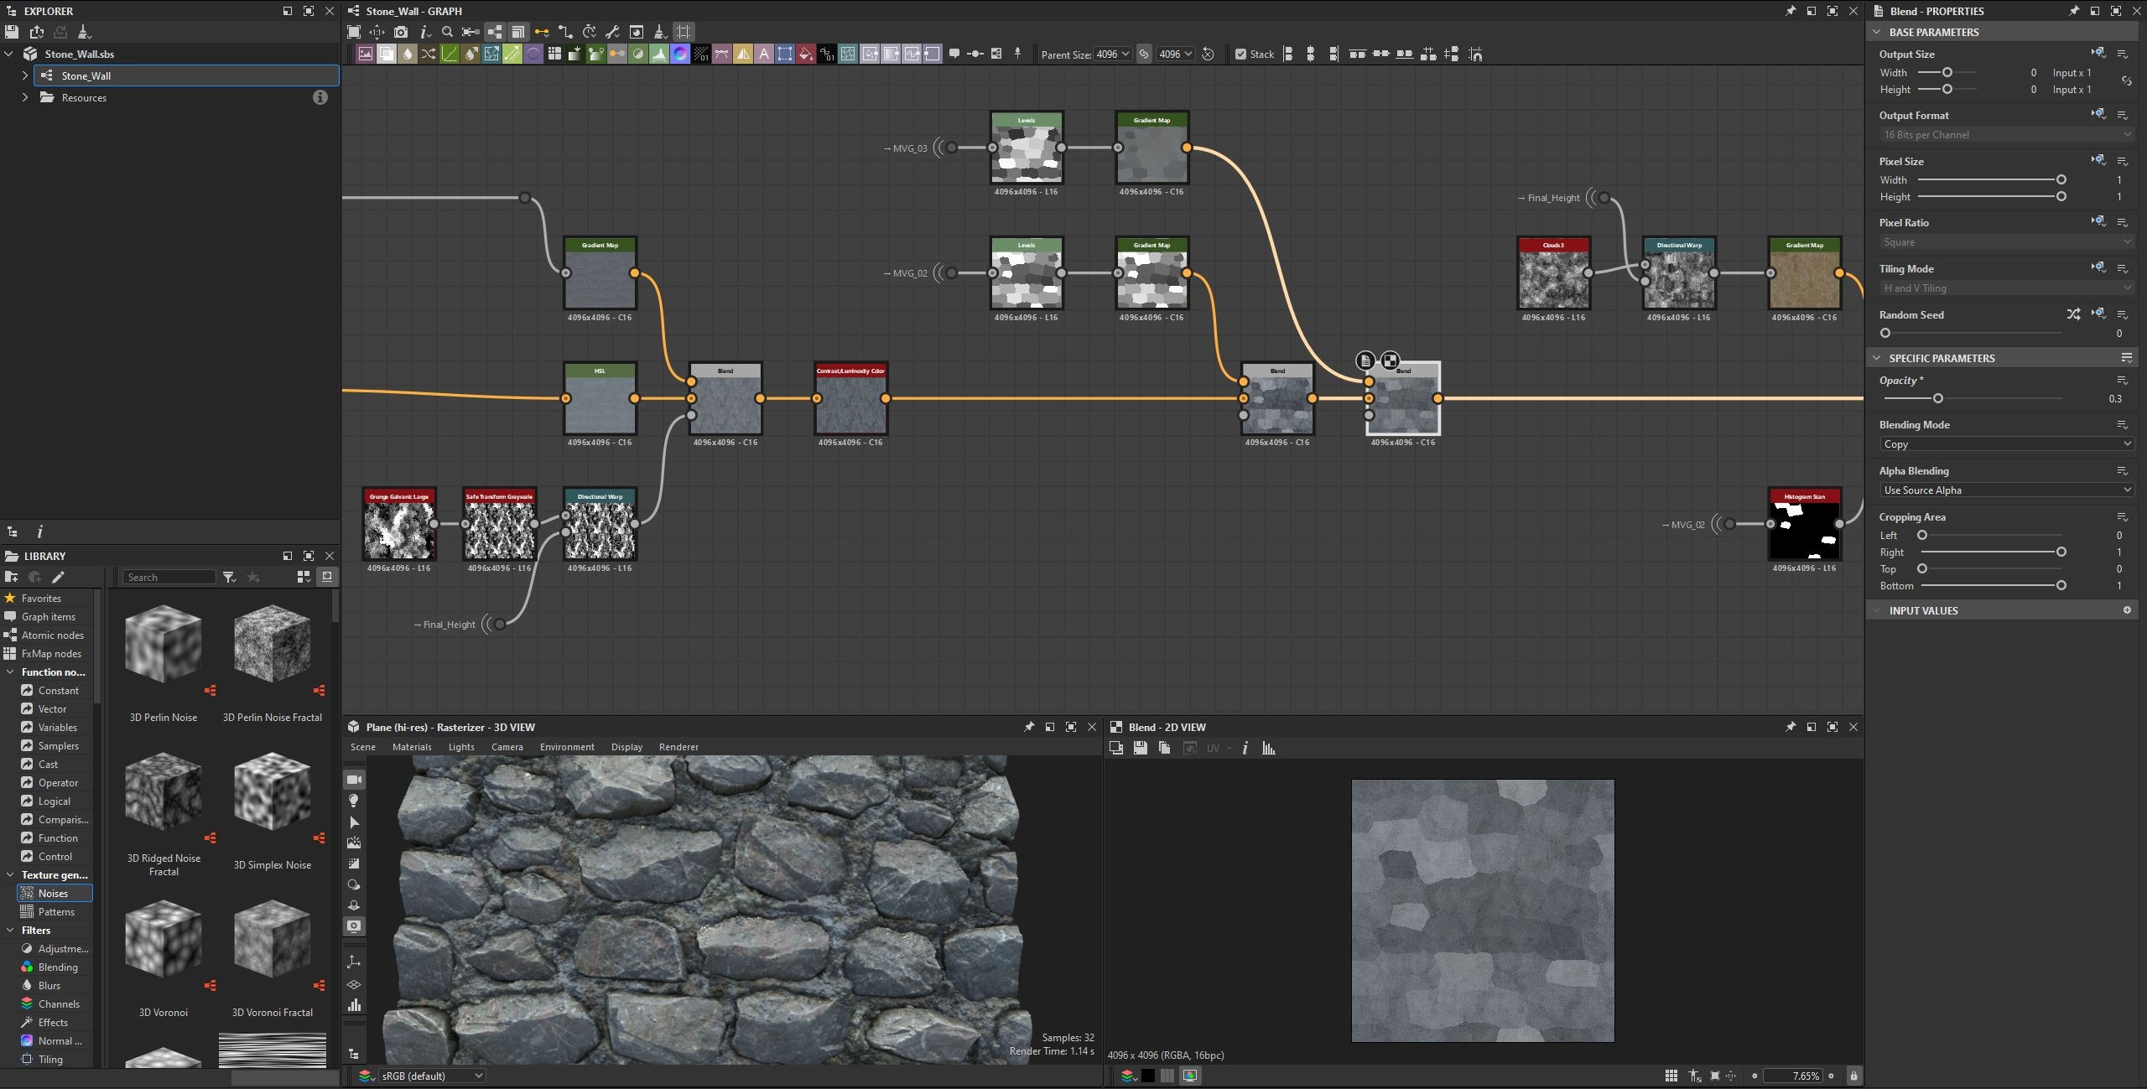Collapse the BASE PARAMETERS section
The image size is (2147, 1089).
tap(1877, 32)
